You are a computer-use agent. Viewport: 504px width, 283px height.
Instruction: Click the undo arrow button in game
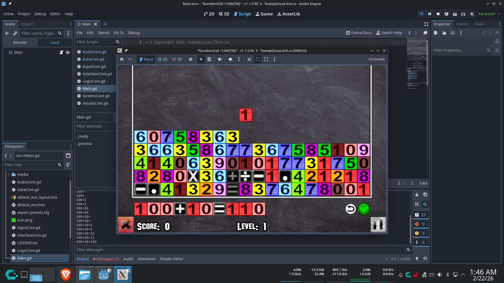[x=350, y=209]
